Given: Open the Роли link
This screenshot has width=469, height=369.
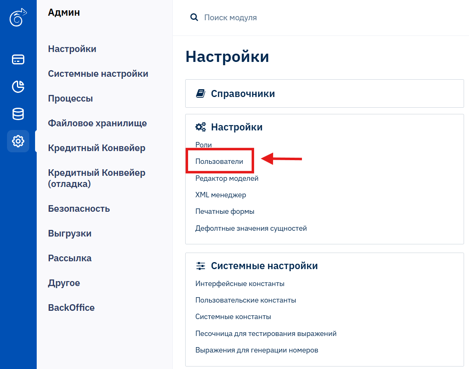Looking at the screenshot, I should (203, 145).
